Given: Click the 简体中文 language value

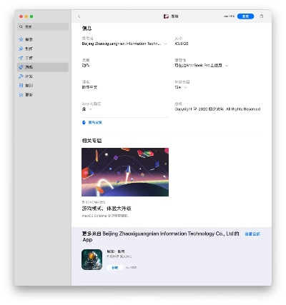Looking at the screenshot, I should point(89,87).
